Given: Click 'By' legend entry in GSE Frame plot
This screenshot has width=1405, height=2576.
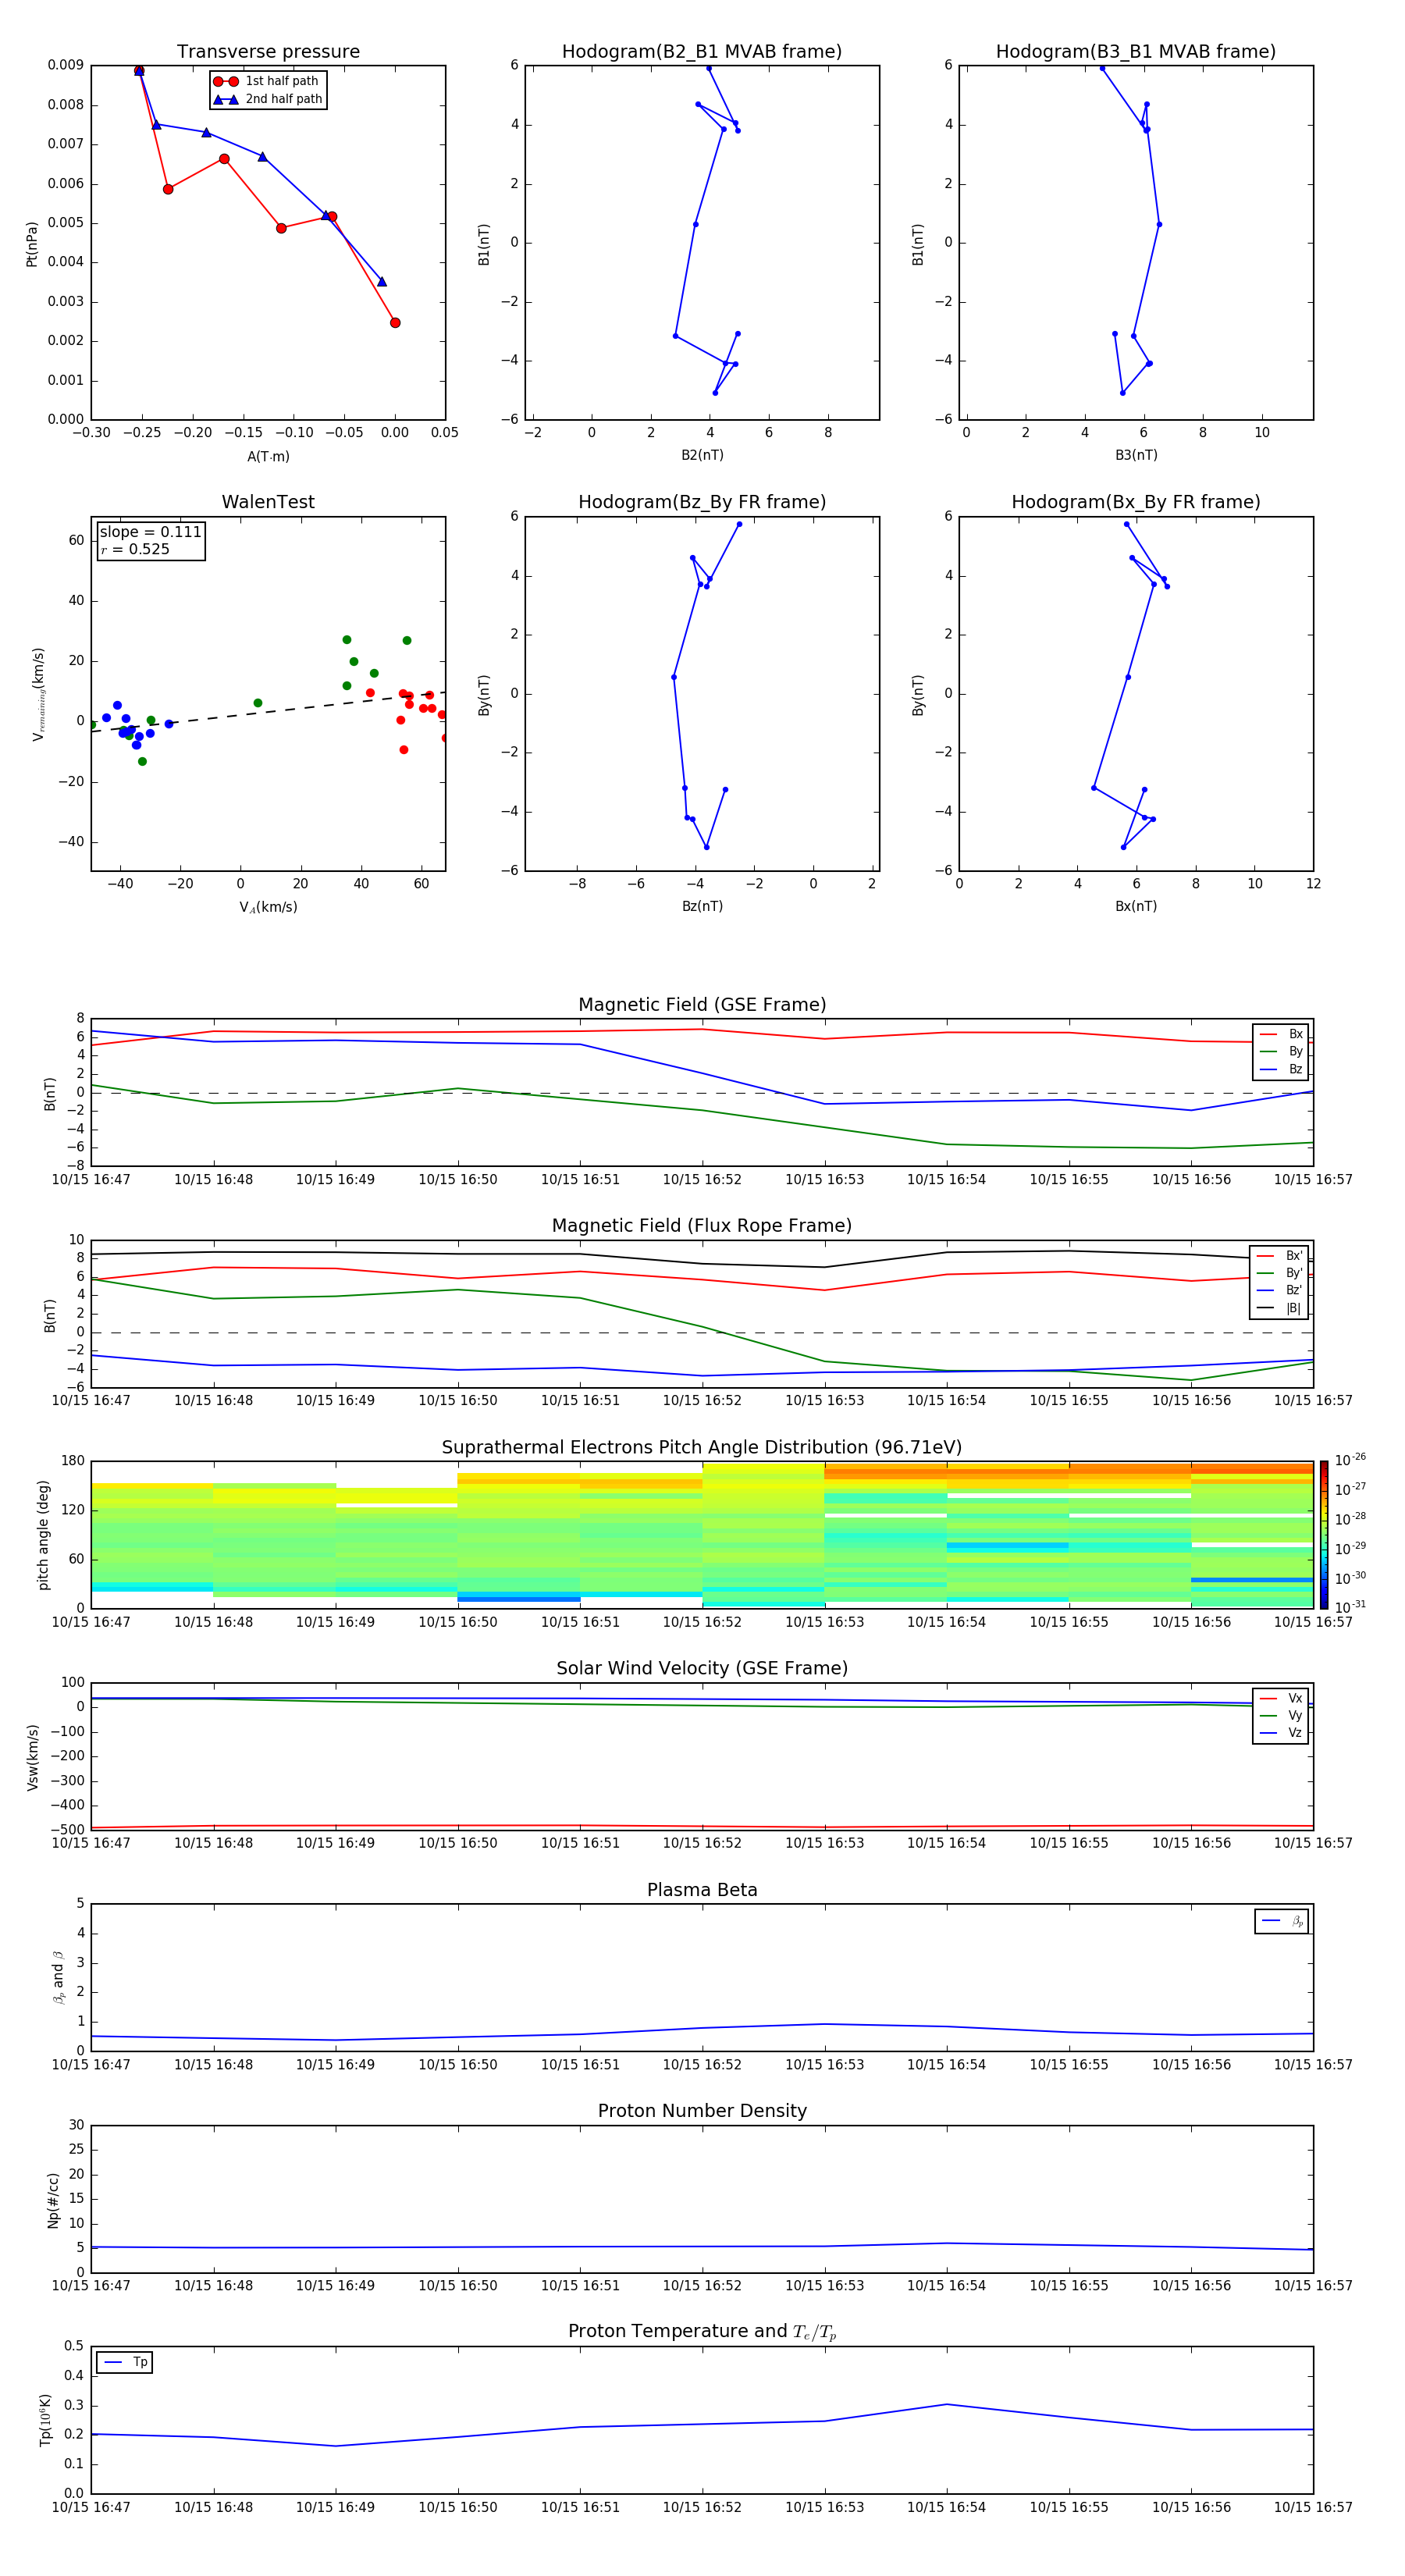Looking at the screenshot, I should point(1282,1051).
